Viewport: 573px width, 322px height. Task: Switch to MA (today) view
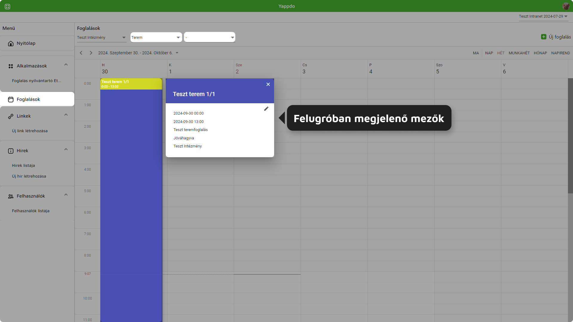click(476, 53)
